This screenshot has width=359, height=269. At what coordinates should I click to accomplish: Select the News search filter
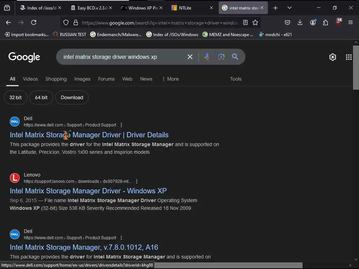tap(146, 79)
